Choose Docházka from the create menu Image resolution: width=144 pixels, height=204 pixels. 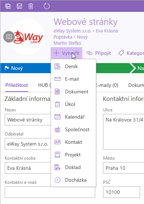click(x=73, y=180)
